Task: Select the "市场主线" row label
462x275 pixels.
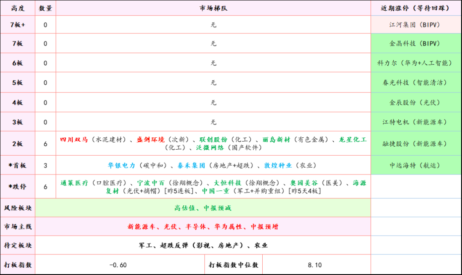Action: pyautogui.click(x=18, y=227)
